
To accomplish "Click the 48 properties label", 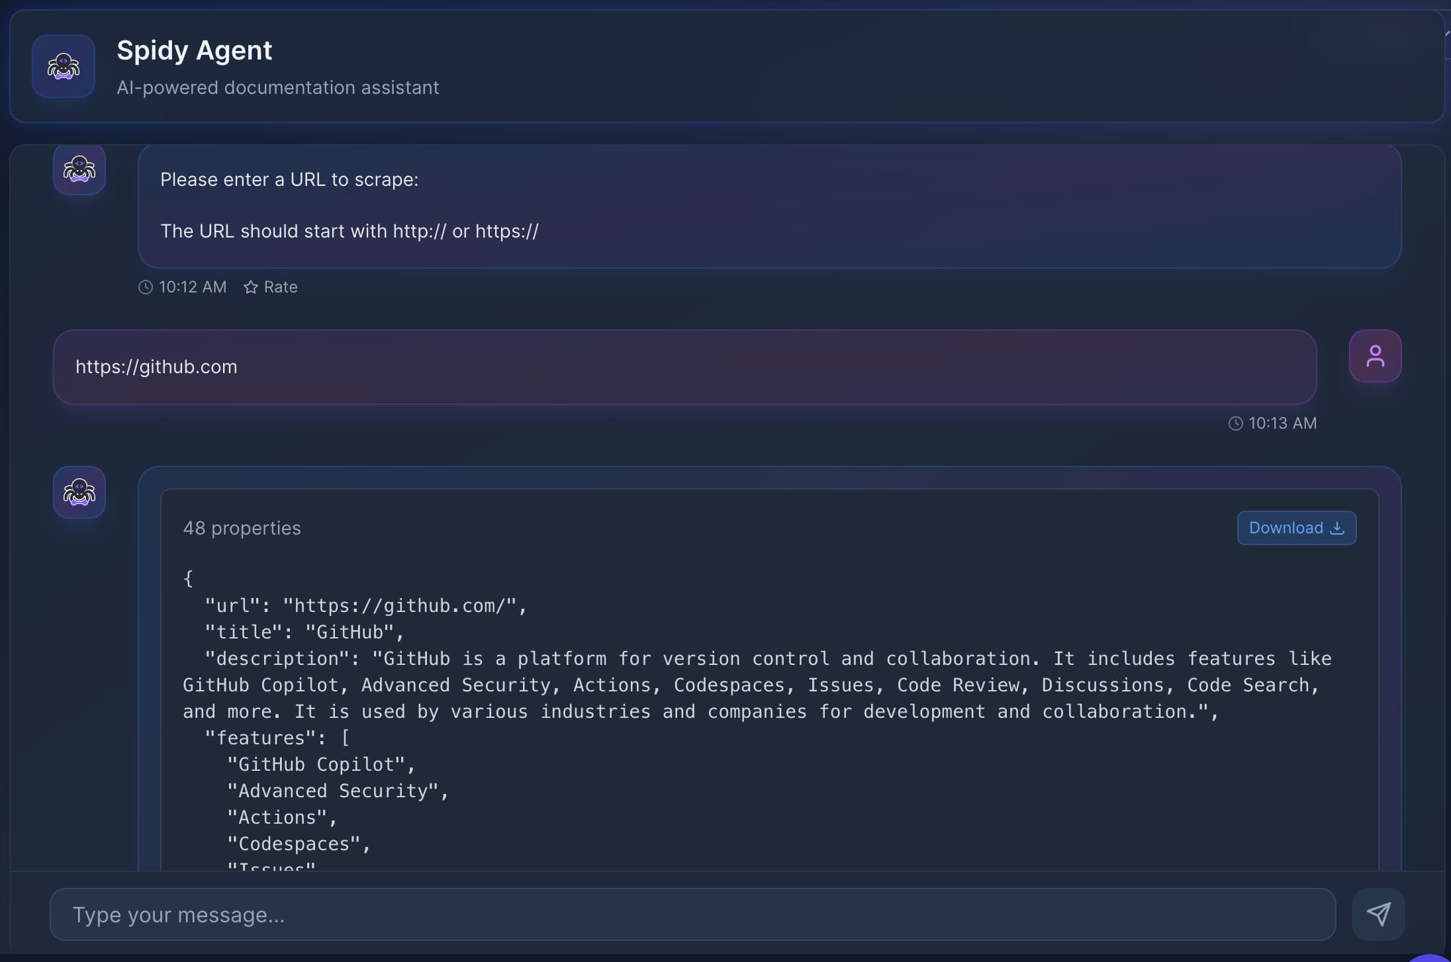I will click(x=242, y=528).
